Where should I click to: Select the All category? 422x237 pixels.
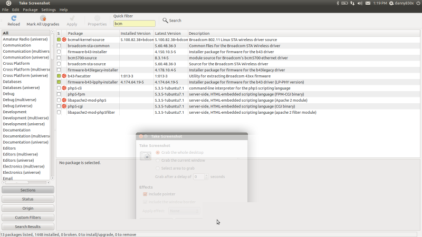(26, 33)
